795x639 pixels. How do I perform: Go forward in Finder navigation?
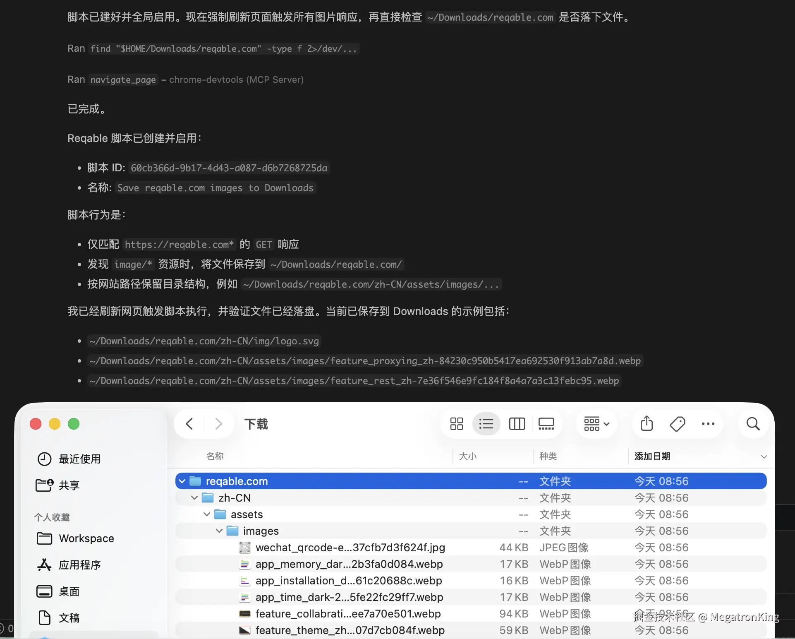[218, 424]
